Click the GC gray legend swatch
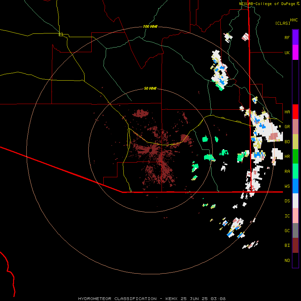The image size is (301, 301). 295,230
